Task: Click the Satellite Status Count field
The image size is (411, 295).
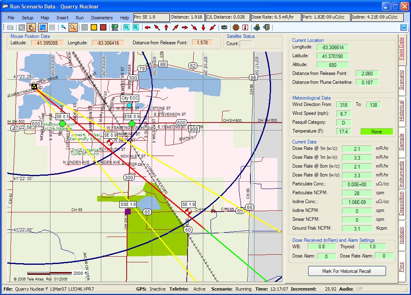Action: (246, 44)
